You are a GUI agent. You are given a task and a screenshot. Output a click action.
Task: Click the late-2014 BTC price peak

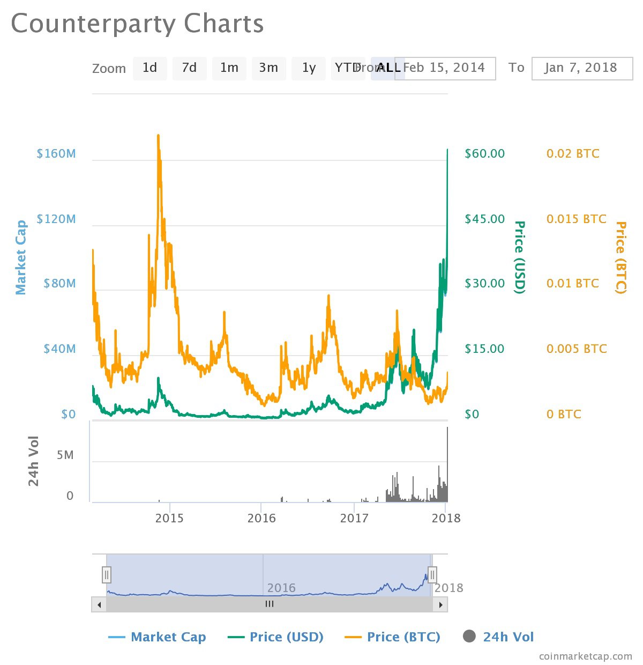(x=158, y=136)
